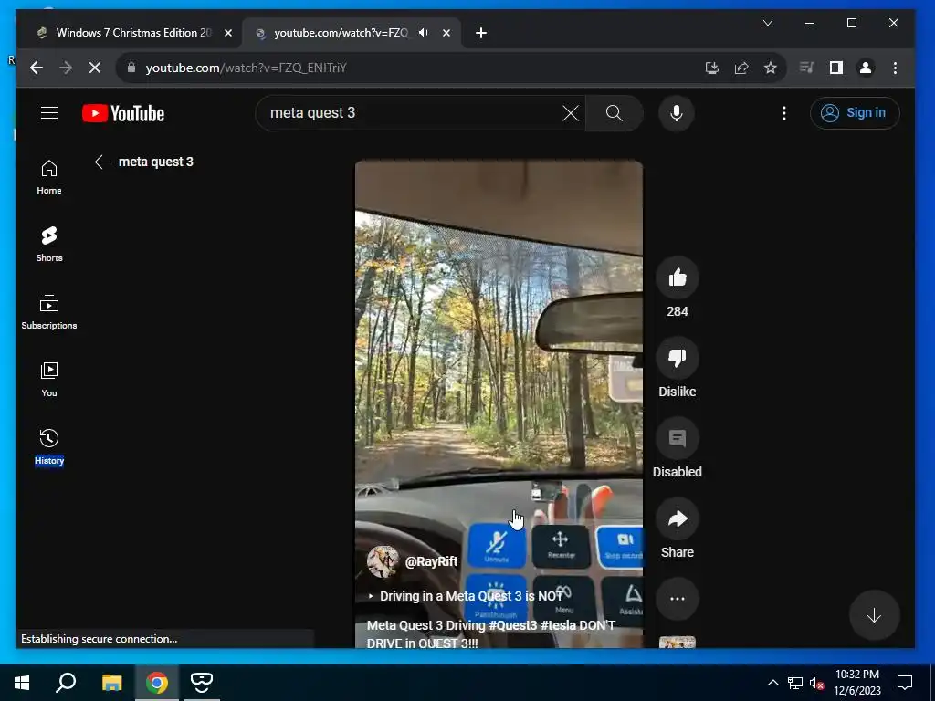Click the Sign in button

click(x=855, y=112)
